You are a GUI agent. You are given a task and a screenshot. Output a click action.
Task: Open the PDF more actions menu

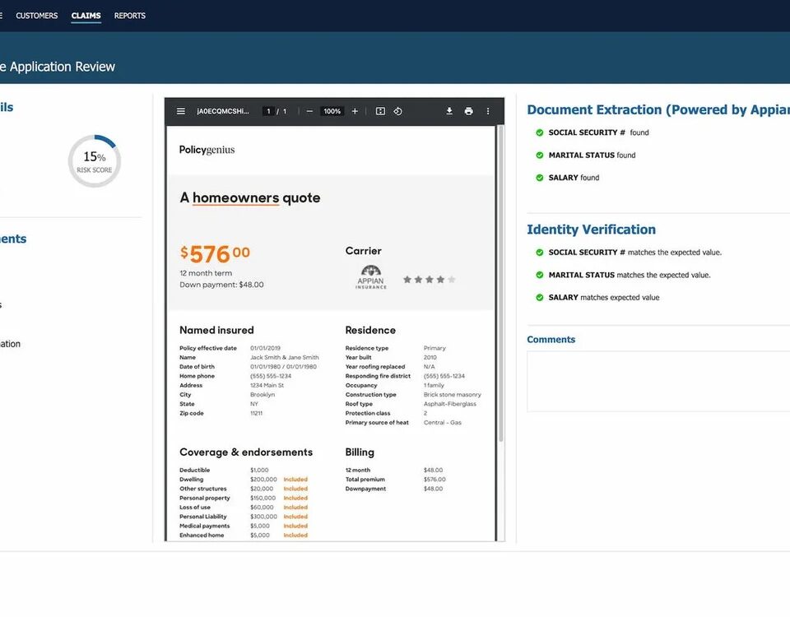[487, 111]
